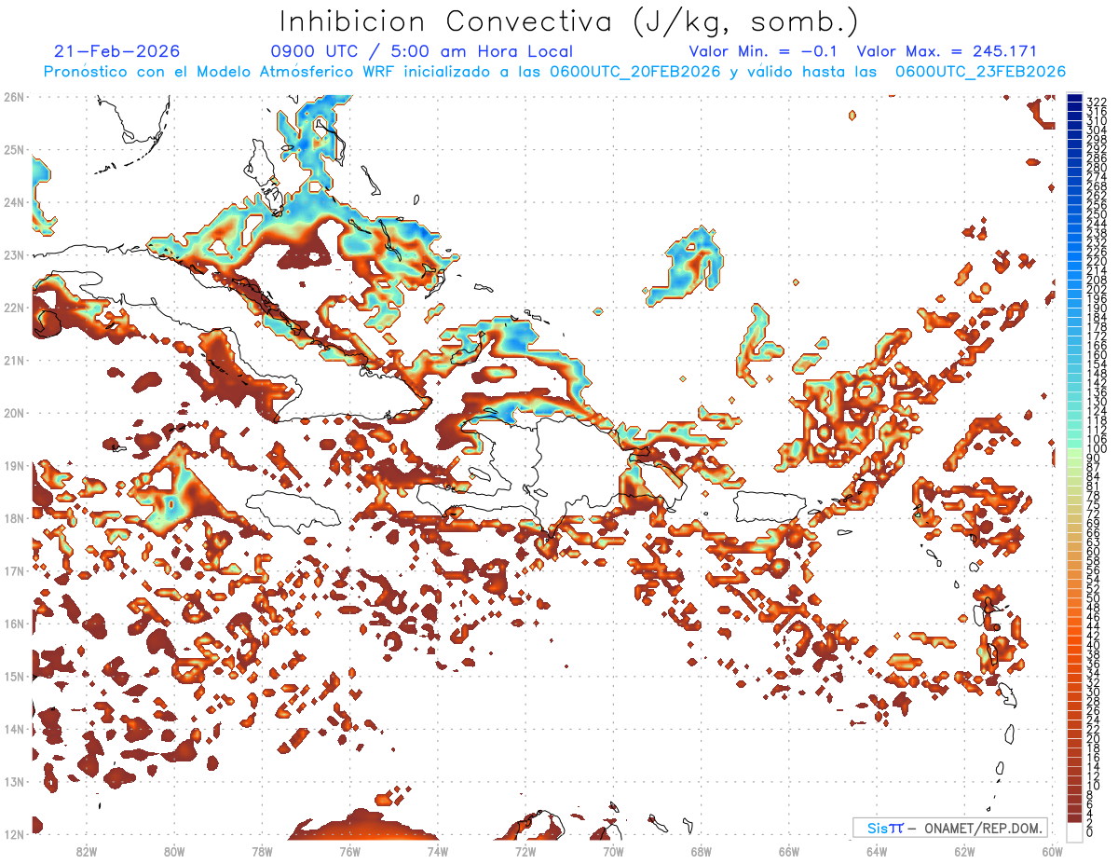Click the 21N latitude label
This screenshot has height=864, width=1118.
click(x=13, y=360)
